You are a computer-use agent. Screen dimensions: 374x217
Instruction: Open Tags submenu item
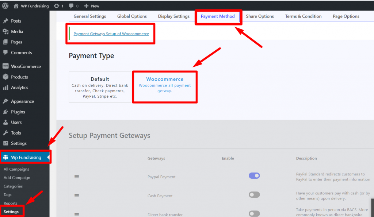click(x=7, y=195)
